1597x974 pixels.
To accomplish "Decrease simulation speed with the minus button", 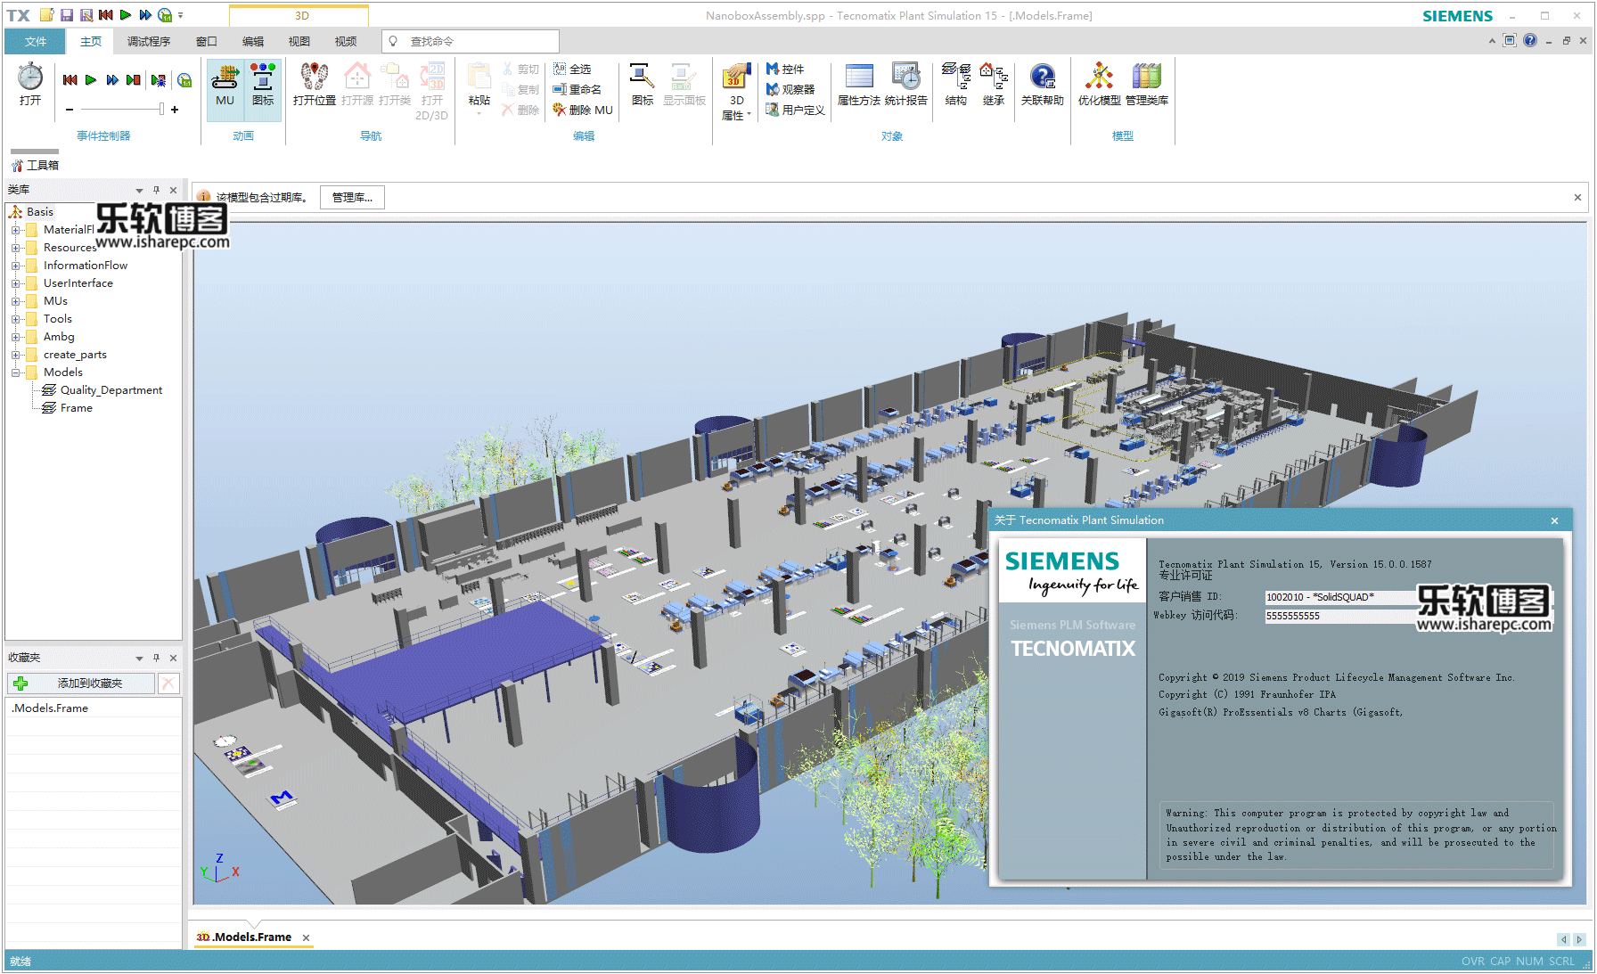I will coord(70,110).
